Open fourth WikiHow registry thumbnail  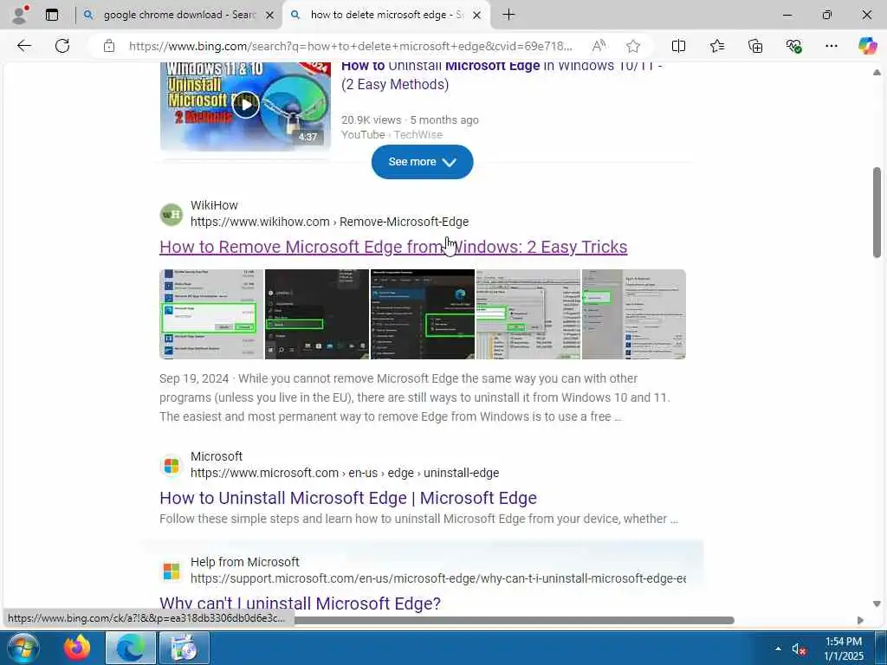coord(528,313)
